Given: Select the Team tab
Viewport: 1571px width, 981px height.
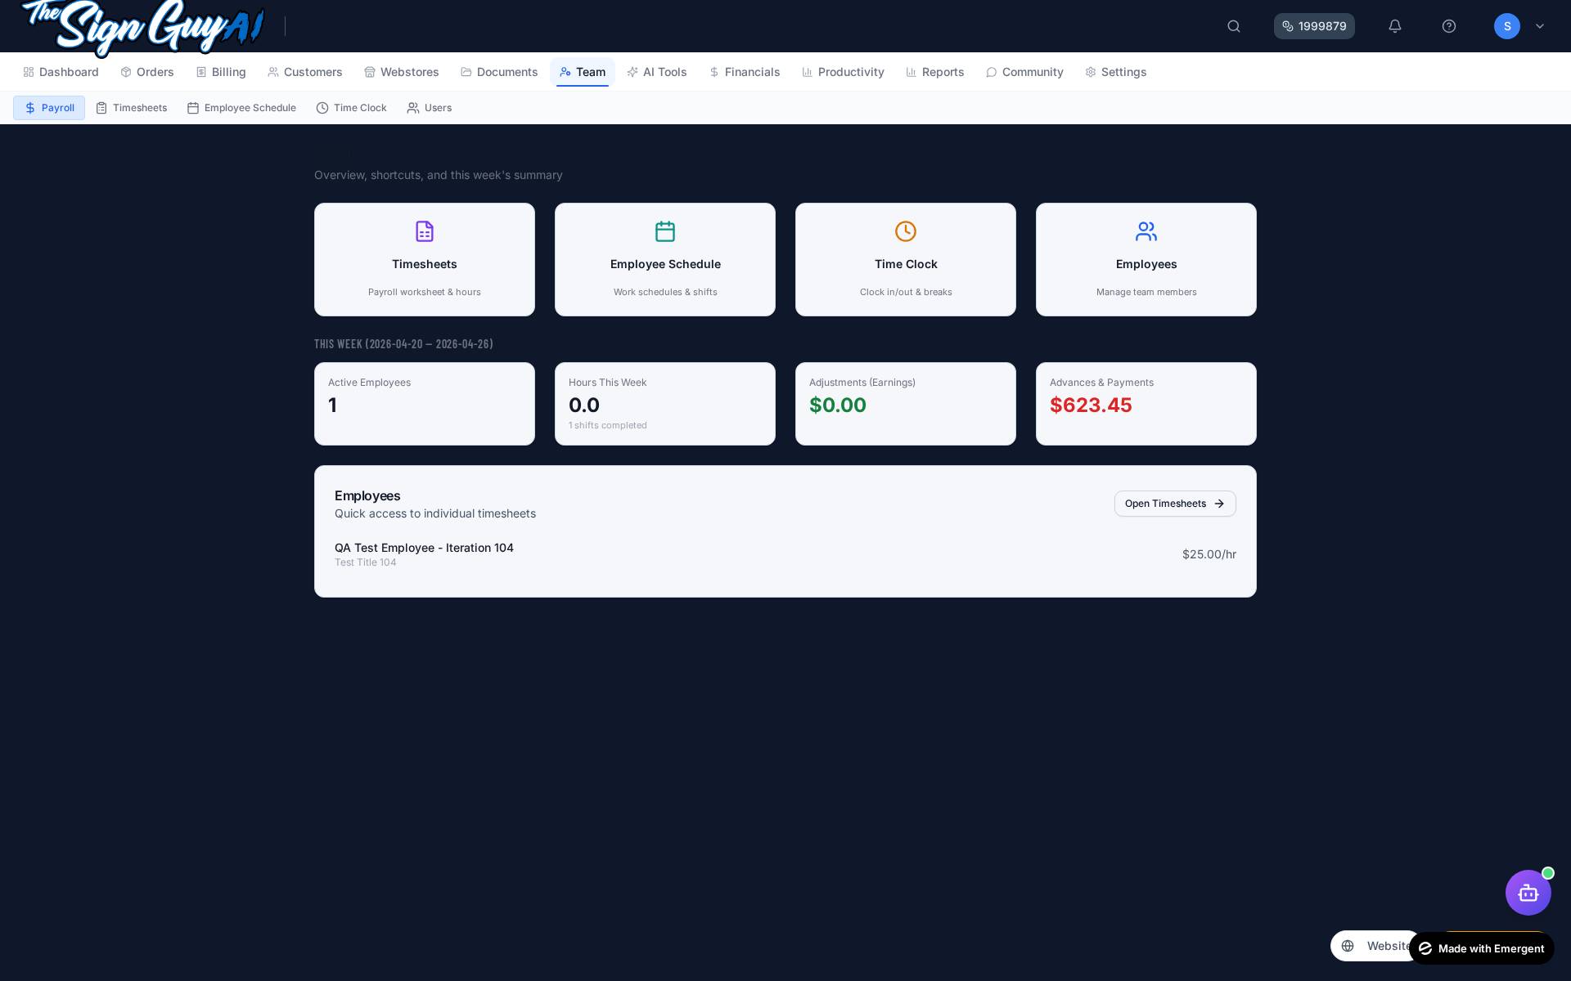Looking at the screenshot, I should point(583,72).
